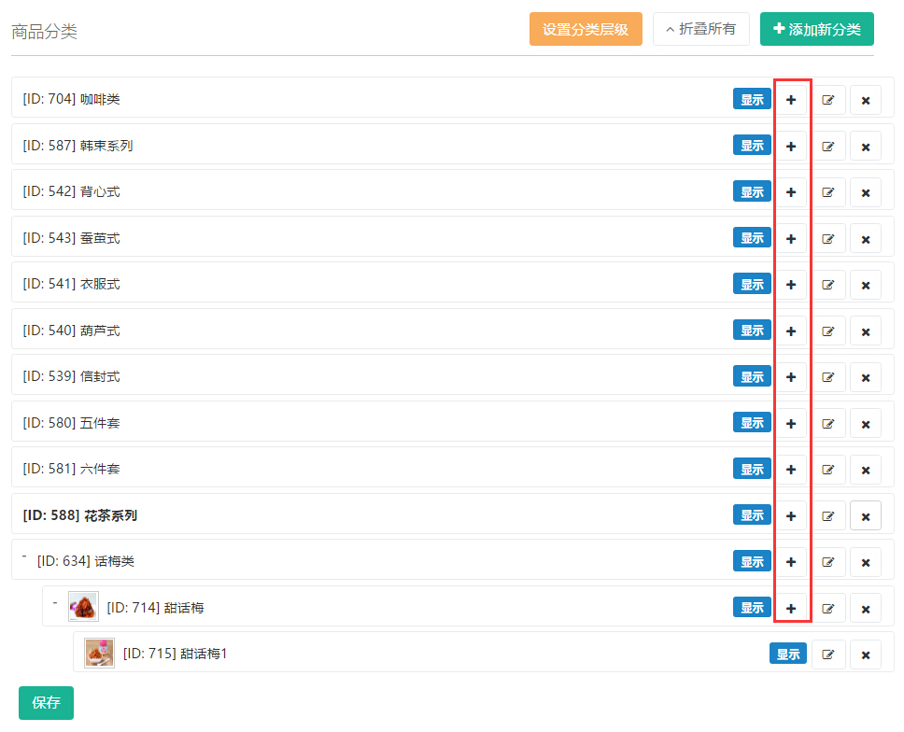The width and height of the screenshot is (904, 732).
Task: Click the 设置分类层级 button
Action: click(586, 29)
